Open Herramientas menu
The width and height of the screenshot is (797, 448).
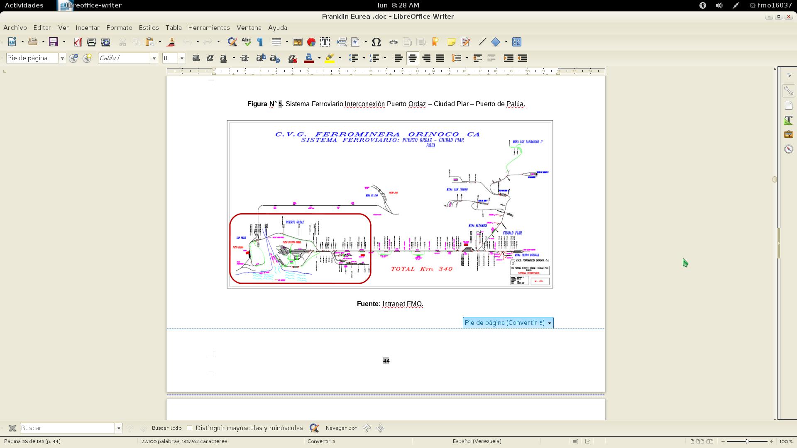pos(209,28)
